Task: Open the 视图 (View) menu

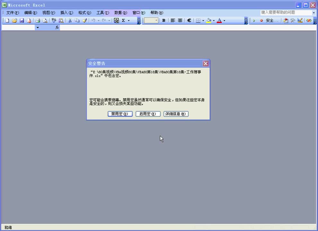Action: 49,13
